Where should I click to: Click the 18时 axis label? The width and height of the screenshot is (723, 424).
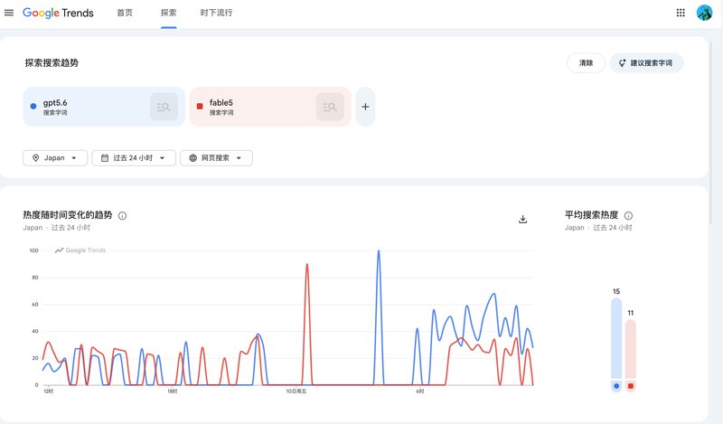tap(172, 391)
